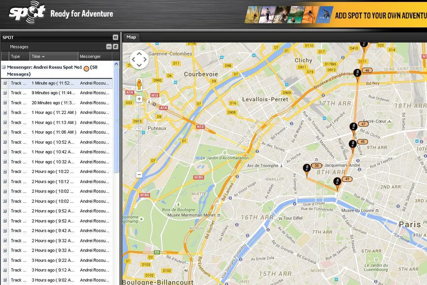
Task: Collapse the Andrei Rossu messenger group
Action: [4, 67]
